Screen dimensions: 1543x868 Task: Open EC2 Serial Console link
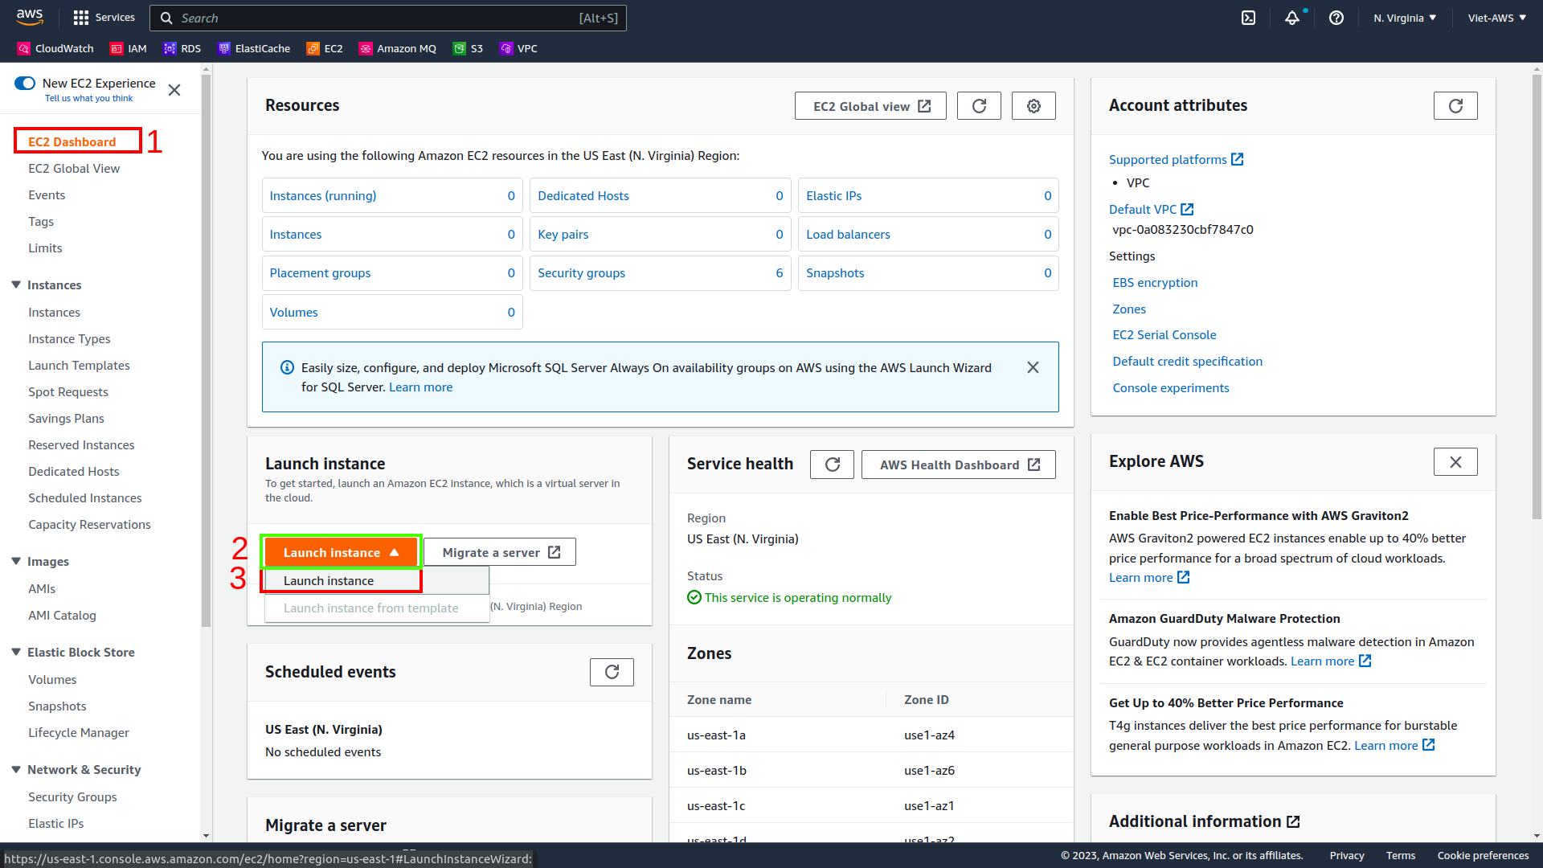pyautogui.click(x=1164, y=334)
